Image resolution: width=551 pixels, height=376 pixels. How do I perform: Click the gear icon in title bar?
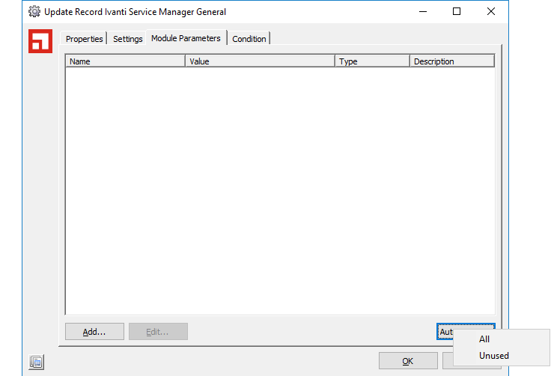point(34,11)
